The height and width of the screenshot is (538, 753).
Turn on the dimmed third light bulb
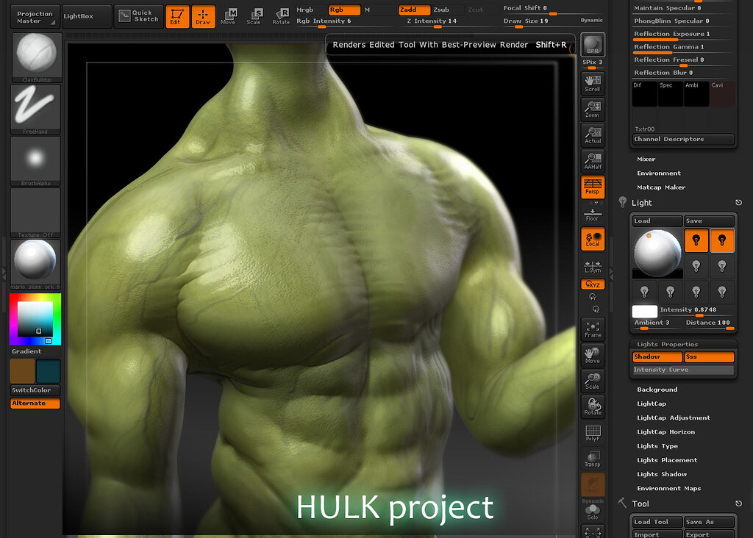[x=696, y=265]
